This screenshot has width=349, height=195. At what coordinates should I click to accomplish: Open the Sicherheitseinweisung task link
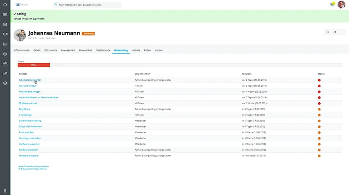coord(30,121)
